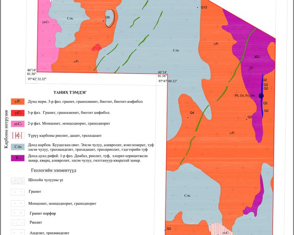
Task: Select the Q3 sample point marker
Action: click(x=247, y=120)
